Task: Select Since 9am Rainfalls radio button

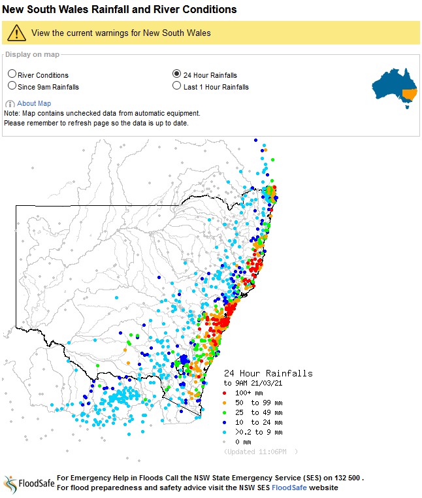Action: pos(12,86)
